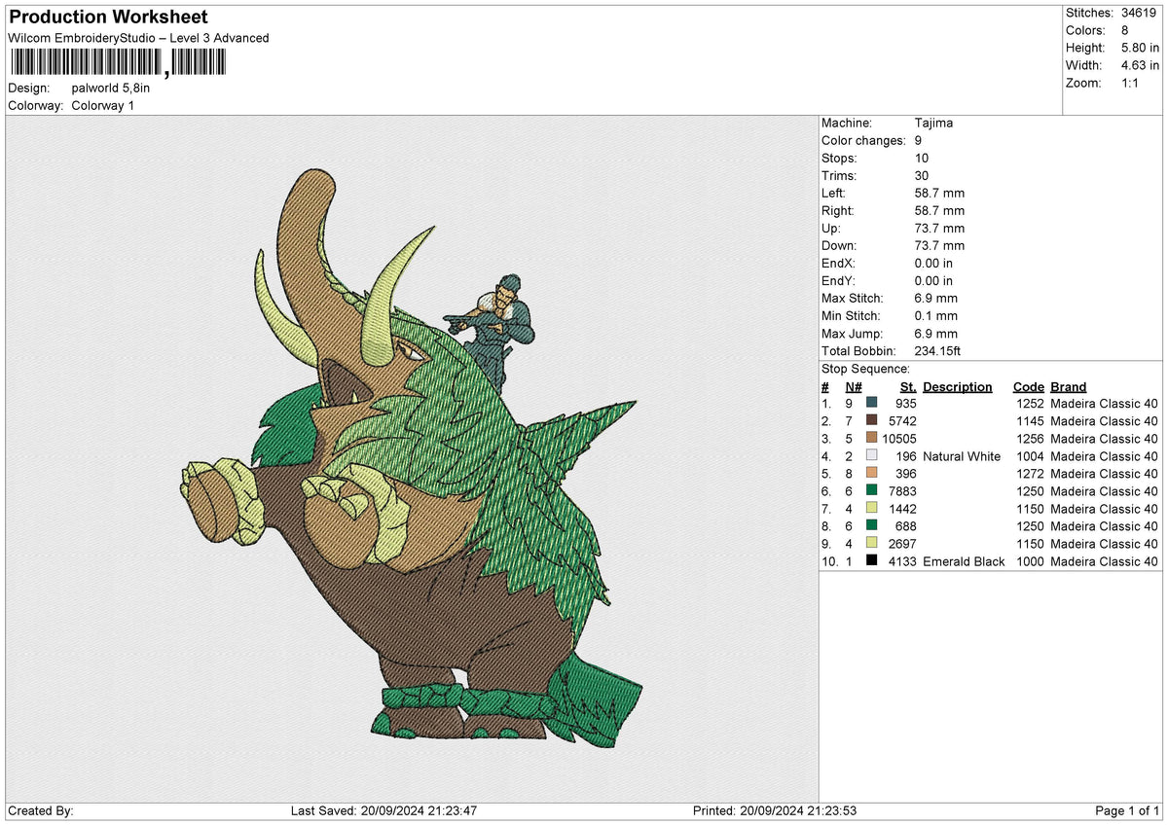Click thread code 1252

tap(1029, 404)
